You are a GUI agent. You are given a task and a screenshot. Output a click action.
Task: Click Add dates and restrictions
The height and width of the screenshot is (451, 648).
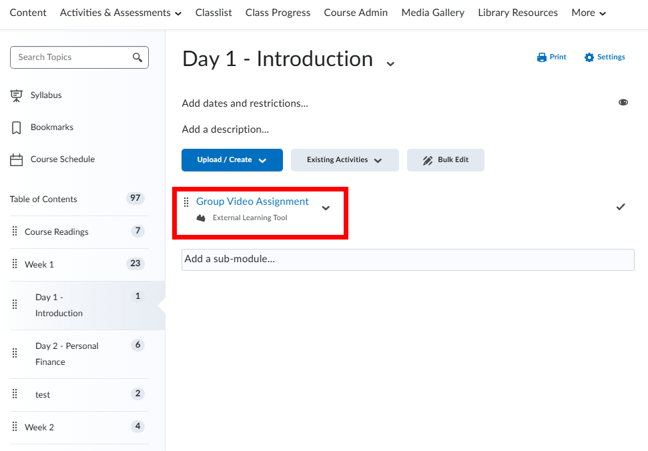coord(245,103)
